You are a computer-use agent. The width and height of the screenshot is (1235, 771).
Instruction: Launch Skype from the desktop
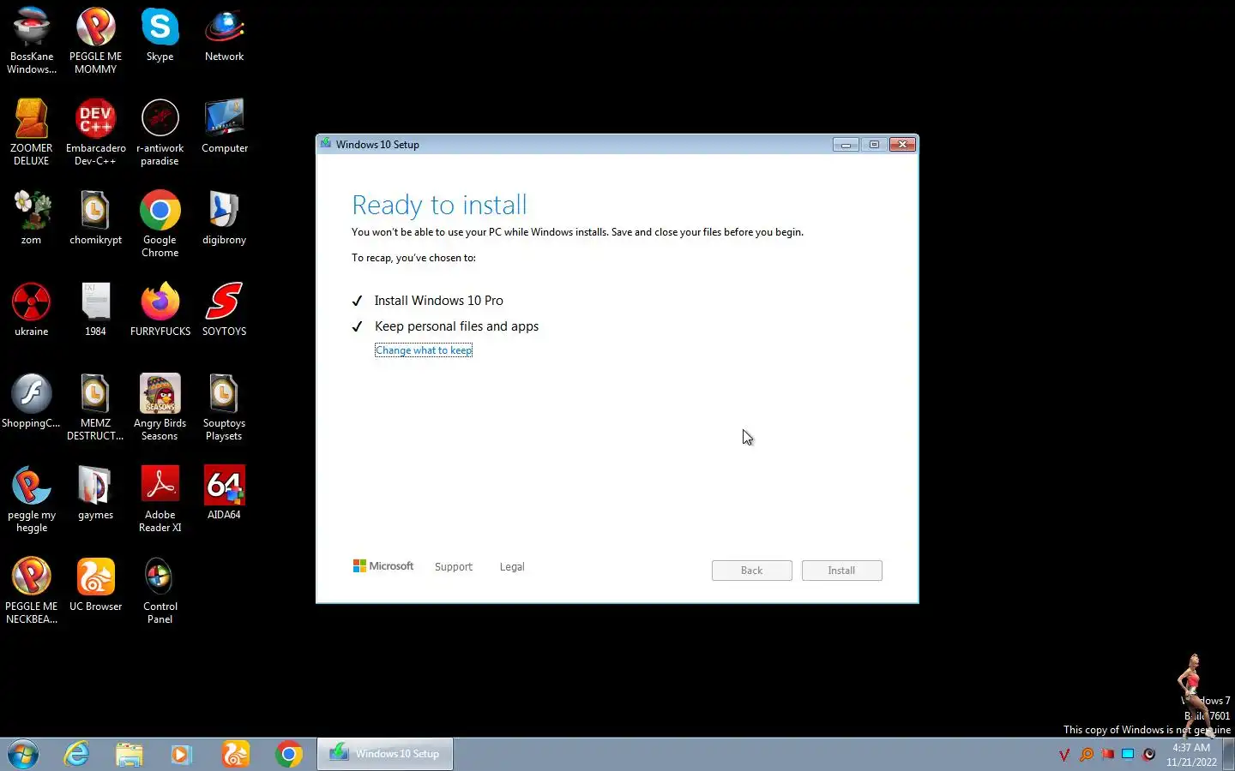[x=160, y=34]
